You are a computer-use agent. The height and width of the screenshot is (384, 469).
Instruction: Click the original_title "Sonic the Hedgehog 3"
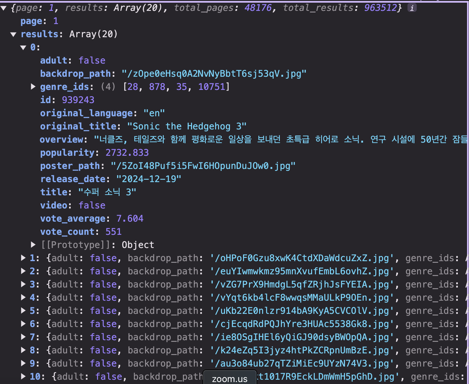(187, 126)
